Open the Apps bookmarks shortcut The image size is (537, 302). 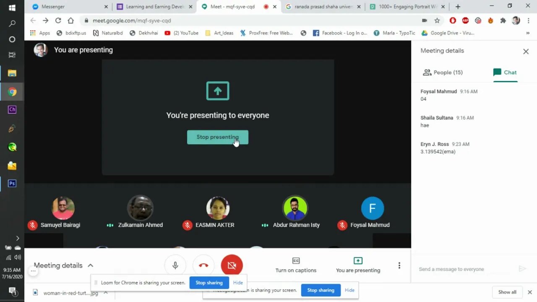[x=40, y=33]
